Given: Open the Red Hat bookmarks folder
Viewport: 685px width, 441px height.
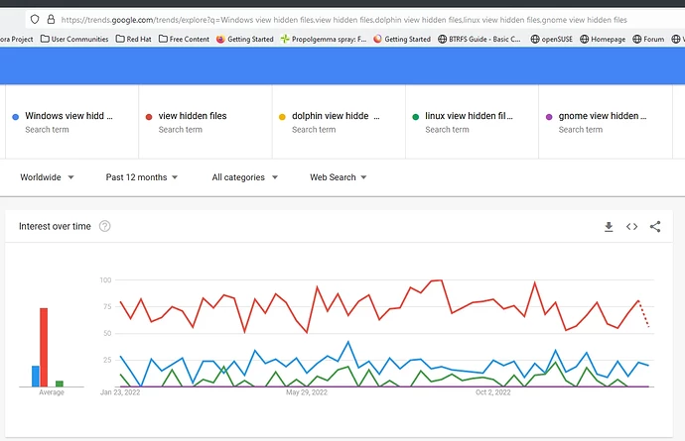Looking at the screenshot, I should click(x=134, y=39).
